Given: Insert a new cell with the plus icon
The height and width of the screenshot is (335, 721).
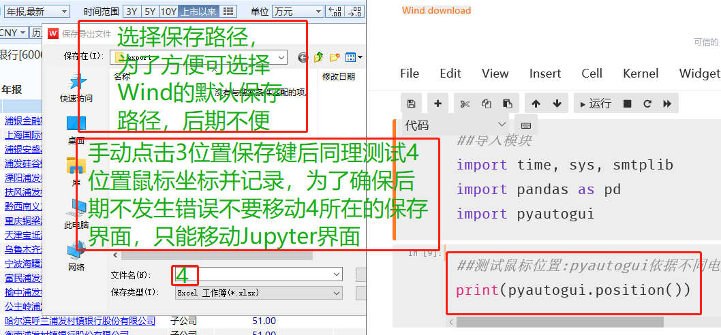Looking at the screenshot, I should tap(437, 103).
